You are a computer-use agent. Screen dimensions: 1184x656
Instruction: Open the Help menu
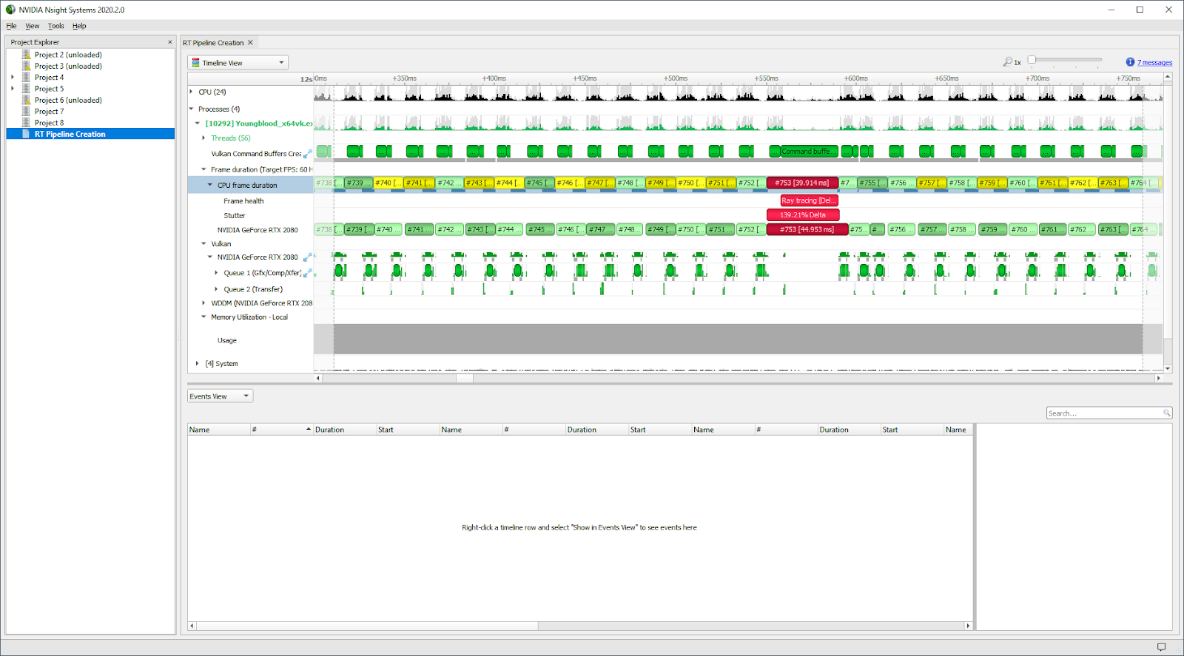coord(79,26)
